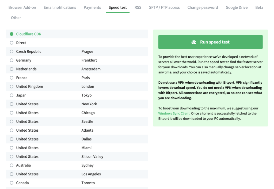Click the France country label
The image size is (274, 189).
[22, 78]
